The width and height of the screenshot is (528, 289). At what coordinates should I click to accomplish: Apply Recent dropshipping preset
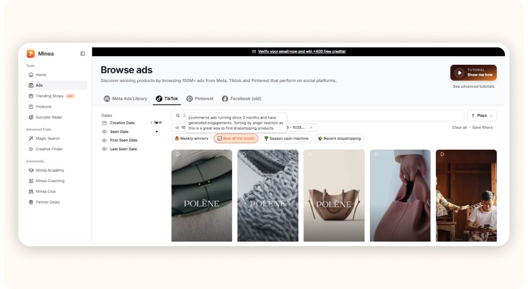click(339, 139)
